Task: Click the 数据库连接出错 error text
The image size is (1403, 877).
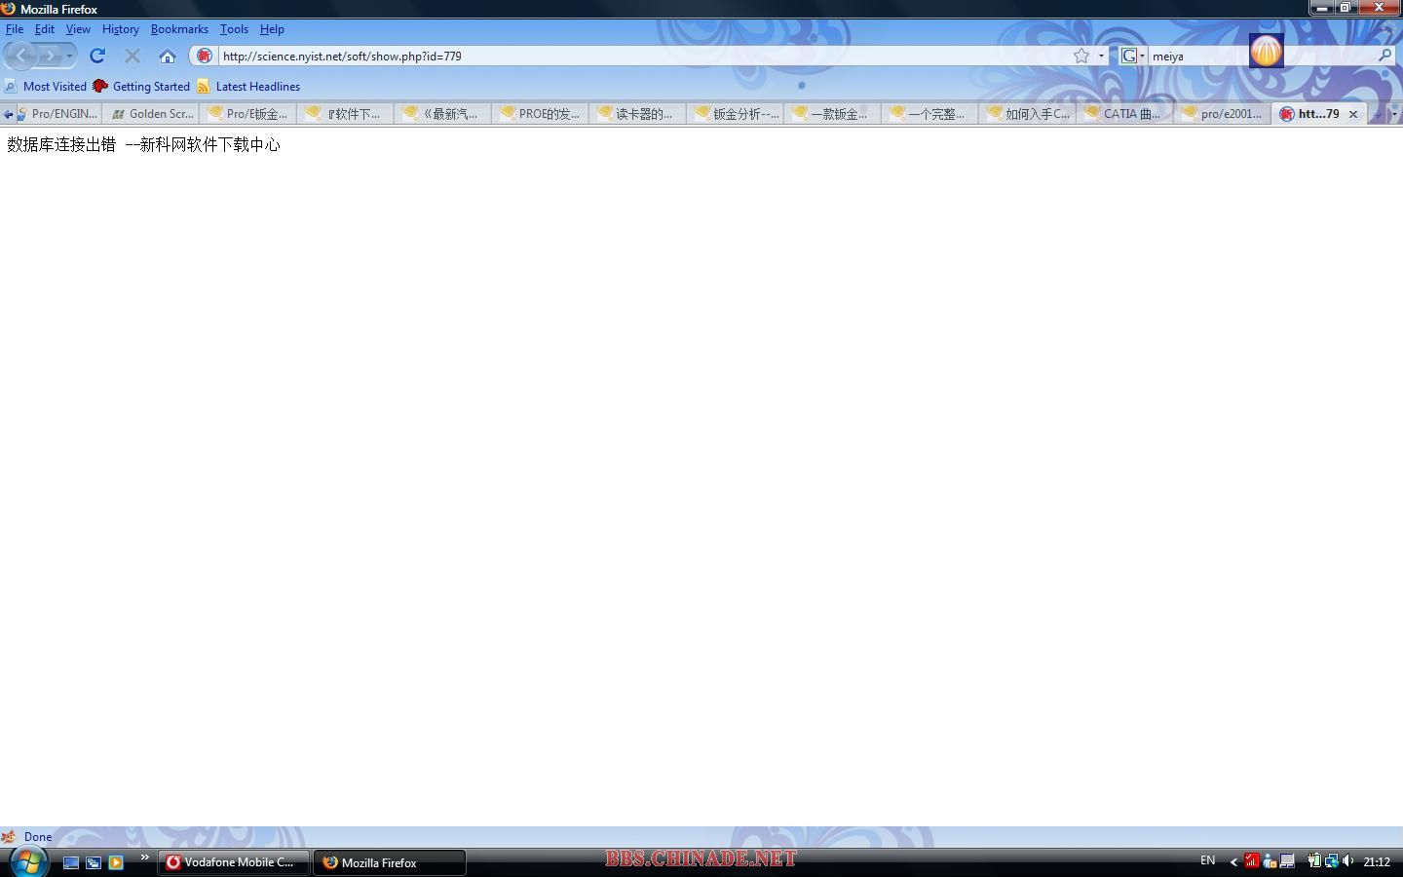Action: [61, 144]
